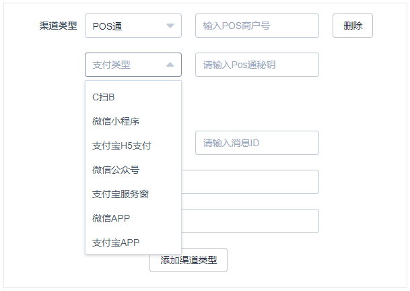Open the POS通 channel type dropdown
This screenshot has width=410, height=291.
click(x=133, y=26)
